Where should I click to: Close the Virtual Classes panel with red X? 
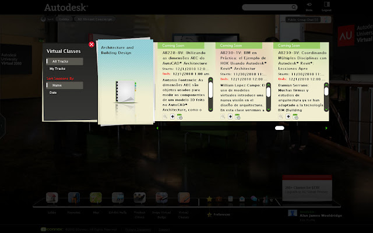92,44
